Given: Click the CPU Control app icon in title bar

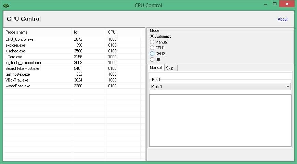Looking at the screenshot, I should pyautogui.click(x=6, y=6).
